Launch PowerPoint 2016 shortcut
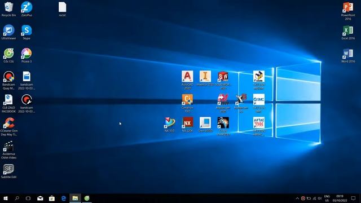Viewport: 361px width, 203px height. (x=348, y=11)
